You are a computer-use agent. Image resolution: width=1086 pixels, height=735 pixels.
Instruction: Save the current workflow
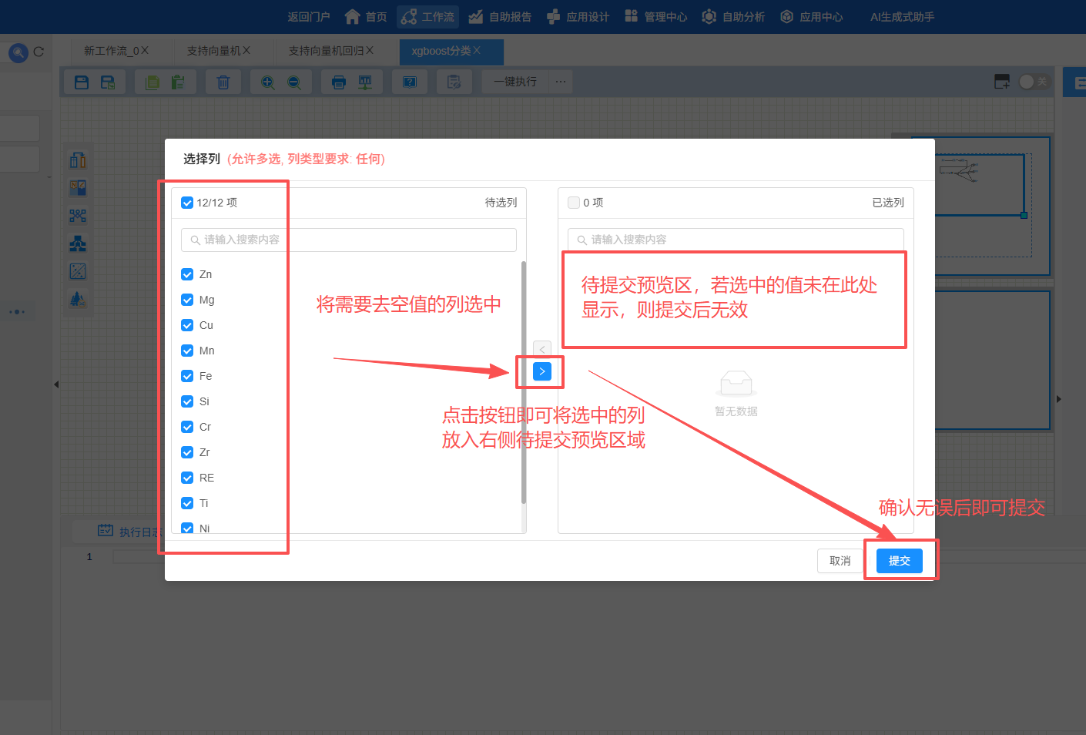[82, 82]
